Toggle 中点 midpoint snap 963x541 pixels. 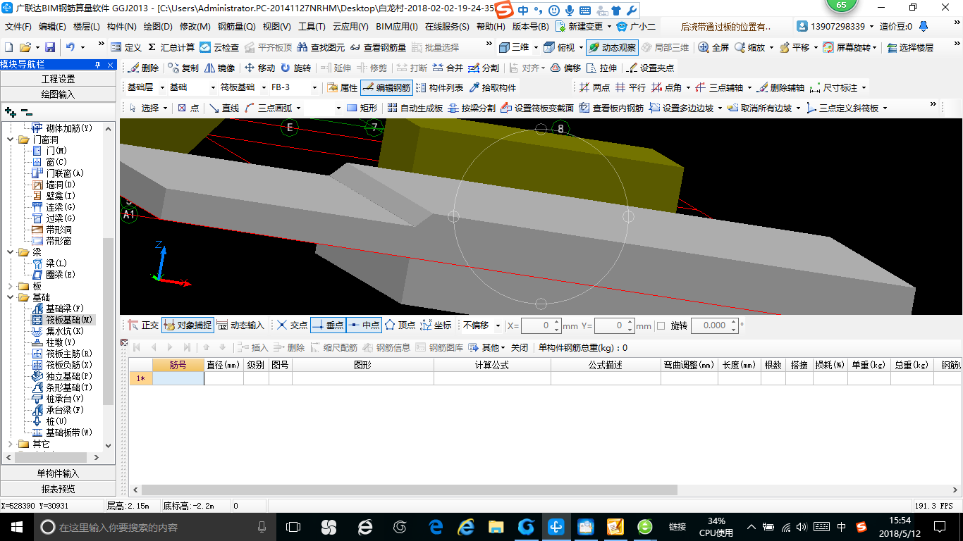[364, 325]
